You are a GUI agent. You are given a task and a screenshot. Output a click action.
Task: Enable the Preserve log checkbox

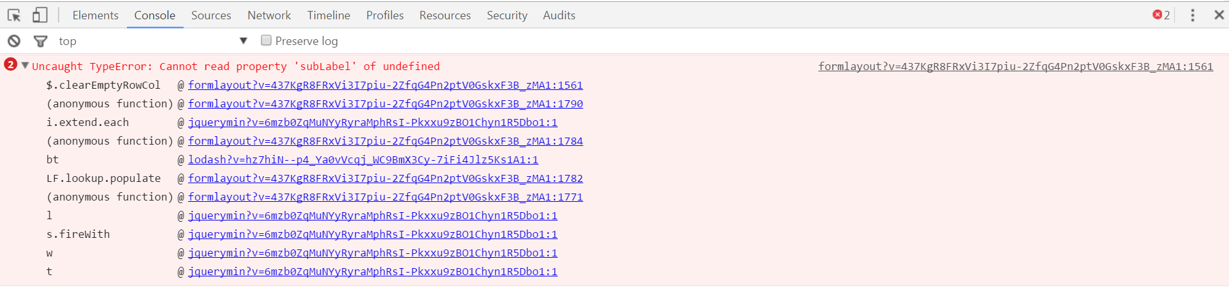tap(266, 40)
